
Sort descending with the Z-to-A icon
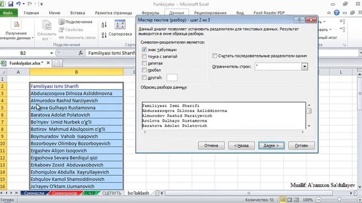pos(104,35)
